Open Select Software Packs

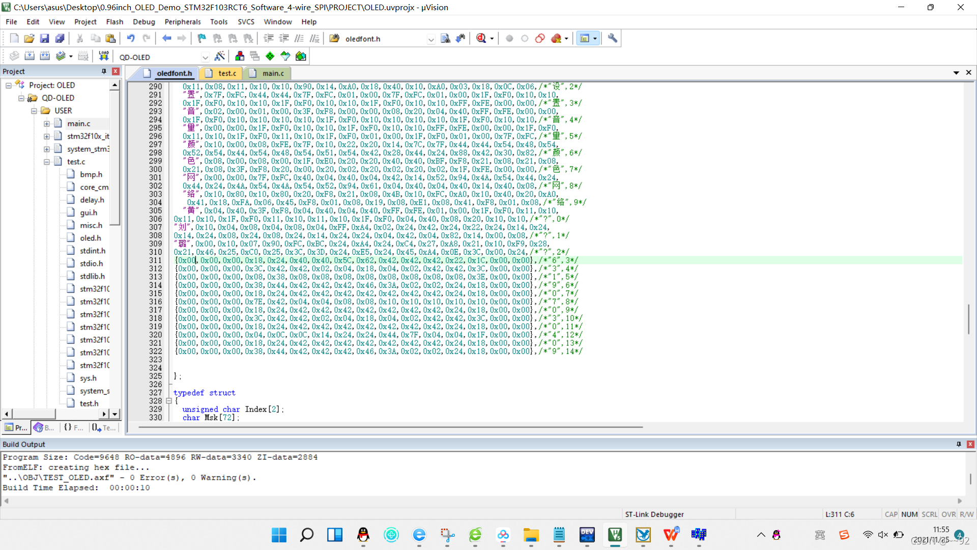[x=285, y=57]
